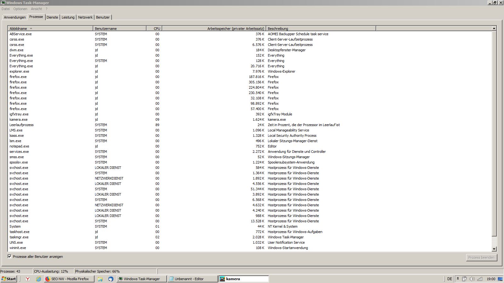Open the DE input language selector
Viewport: 504px width, 283px height.
pyautogui.click(x=450, y=279)
